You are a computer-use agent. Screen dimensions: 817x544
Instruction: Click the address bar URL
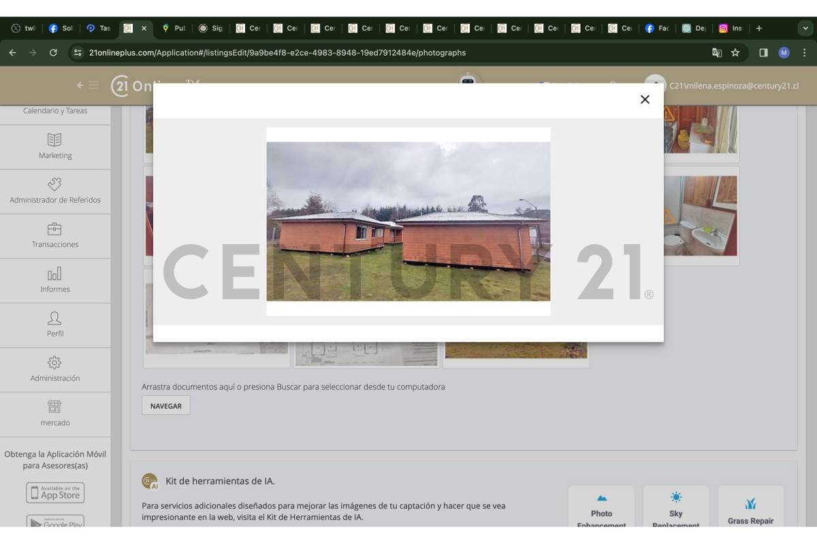point(277,52)
